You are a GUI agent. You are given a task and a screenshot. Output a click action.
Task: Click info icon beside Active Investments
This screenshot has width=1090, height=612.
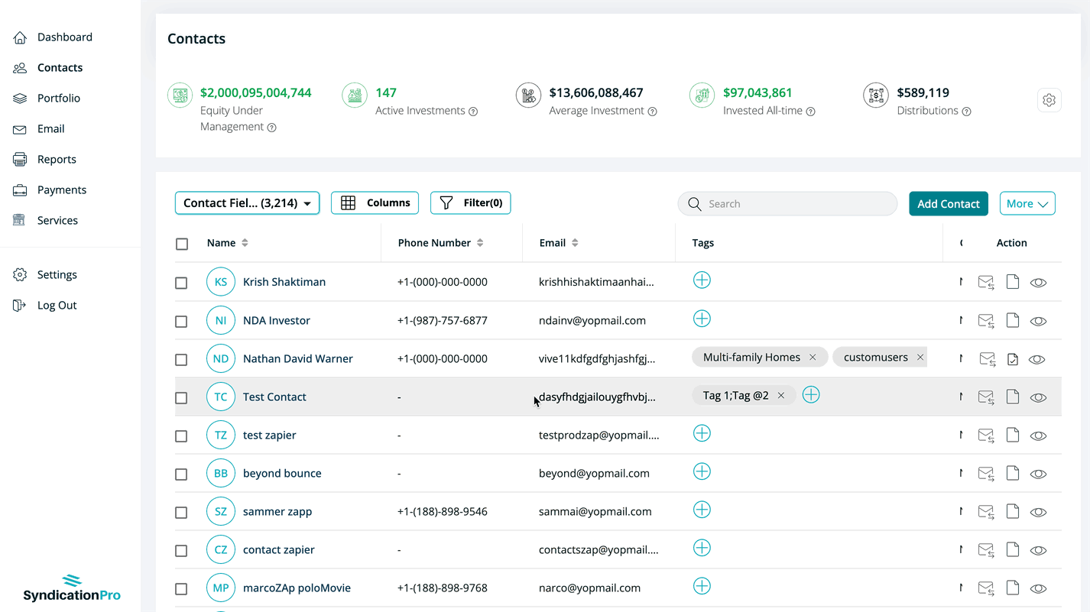point(473,112)
